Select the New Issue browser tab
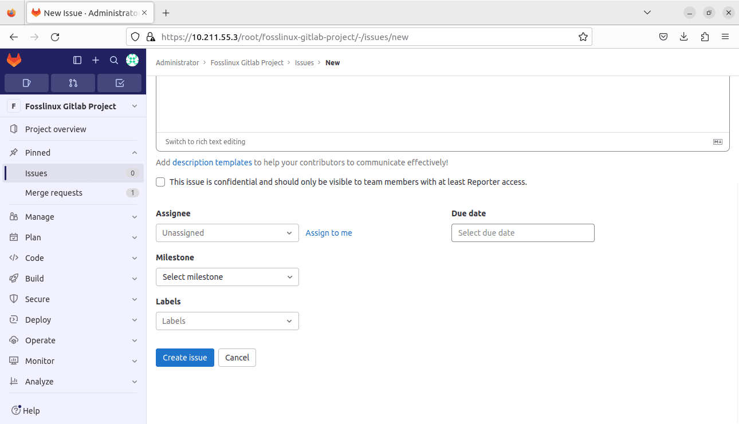 tap(90, 13)
